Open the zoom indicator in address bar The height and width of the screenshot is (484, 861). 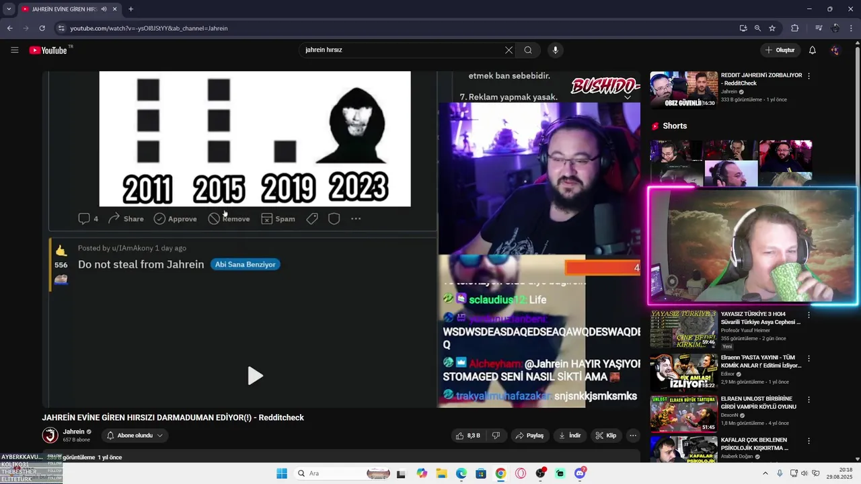[757, 28]
